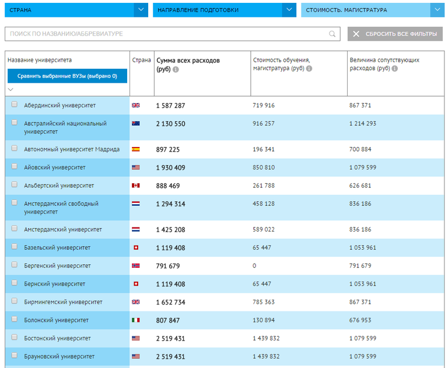Click the sort chevron under compare button

[x=10, y=90]
